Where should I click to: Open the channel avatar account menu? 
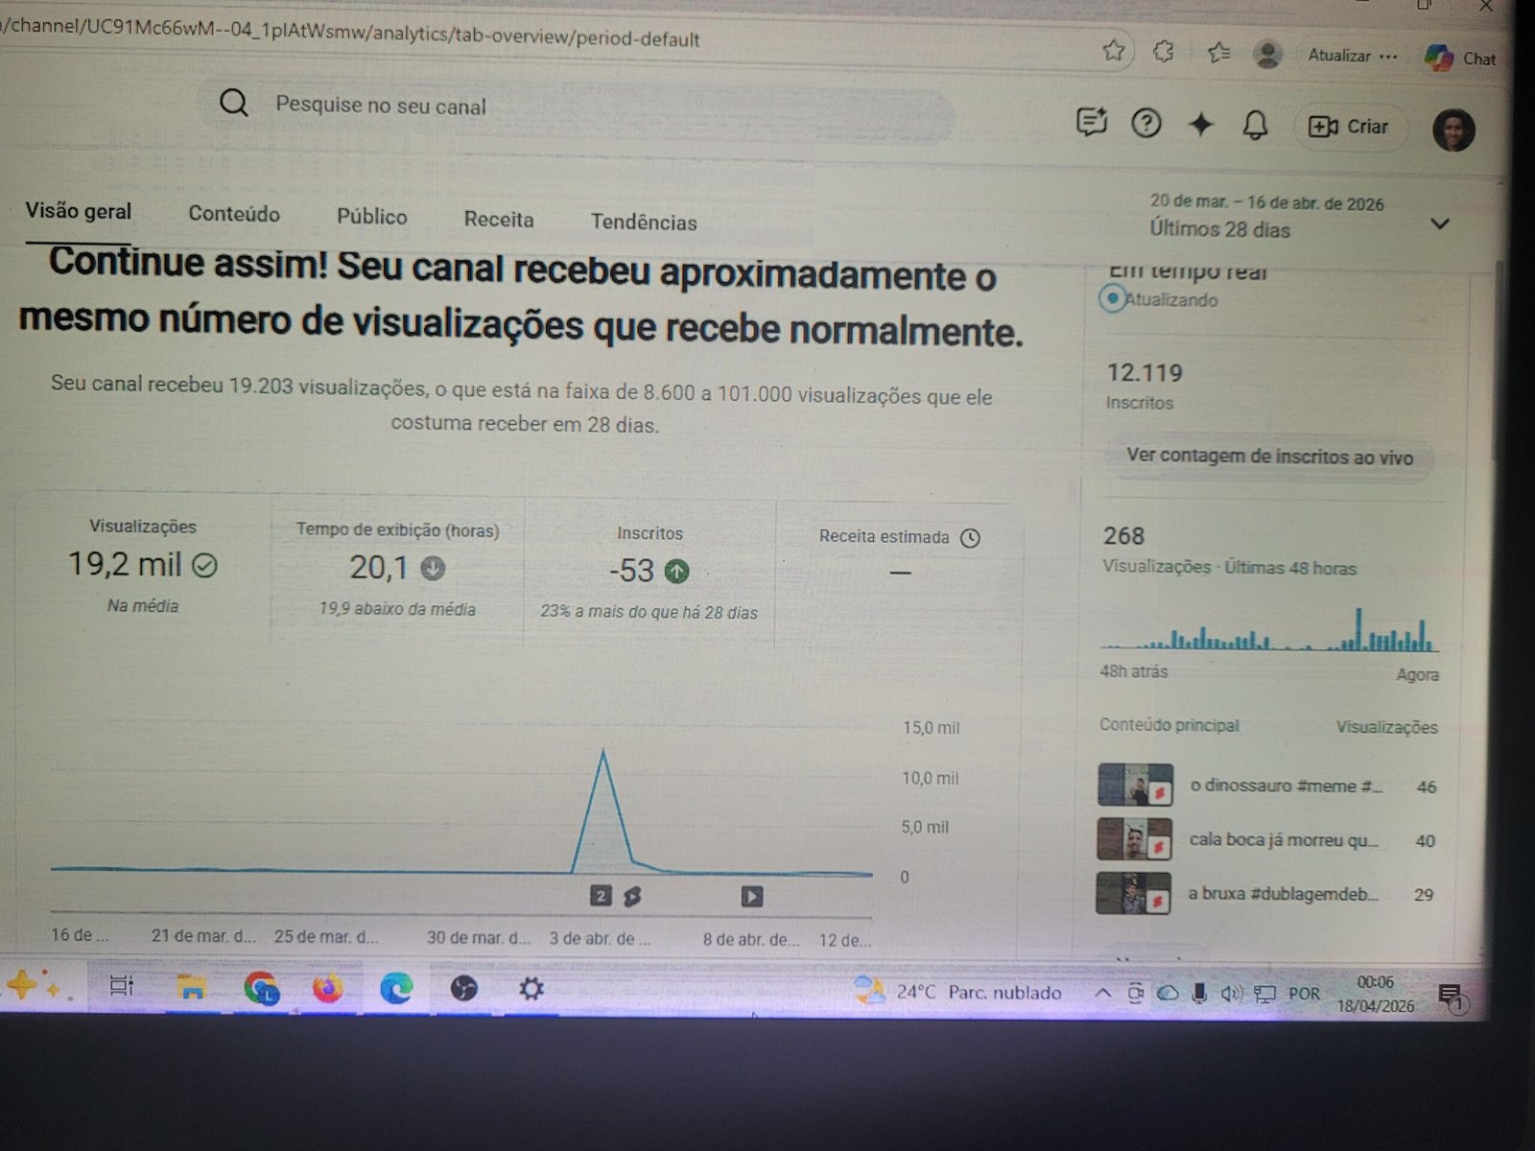tap(1453, 129)
